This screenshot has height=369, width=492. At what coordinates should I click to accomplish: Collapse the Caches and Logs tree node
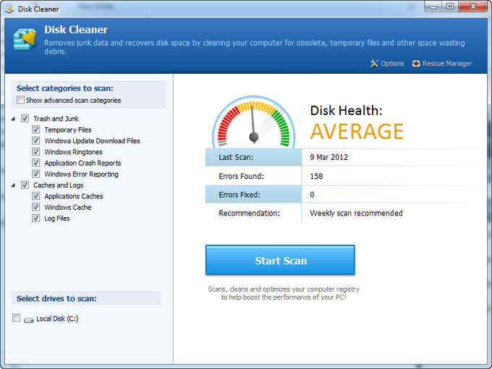click(x=14, y=185)
